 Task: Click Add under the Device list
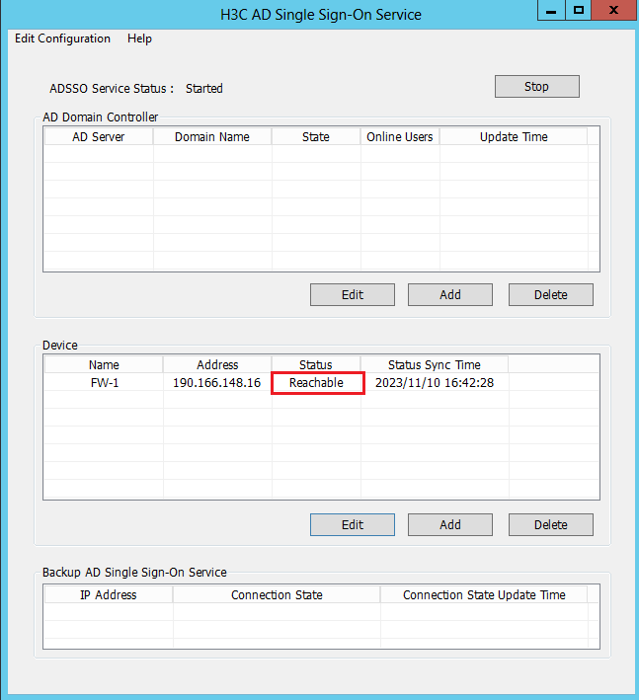450,524
